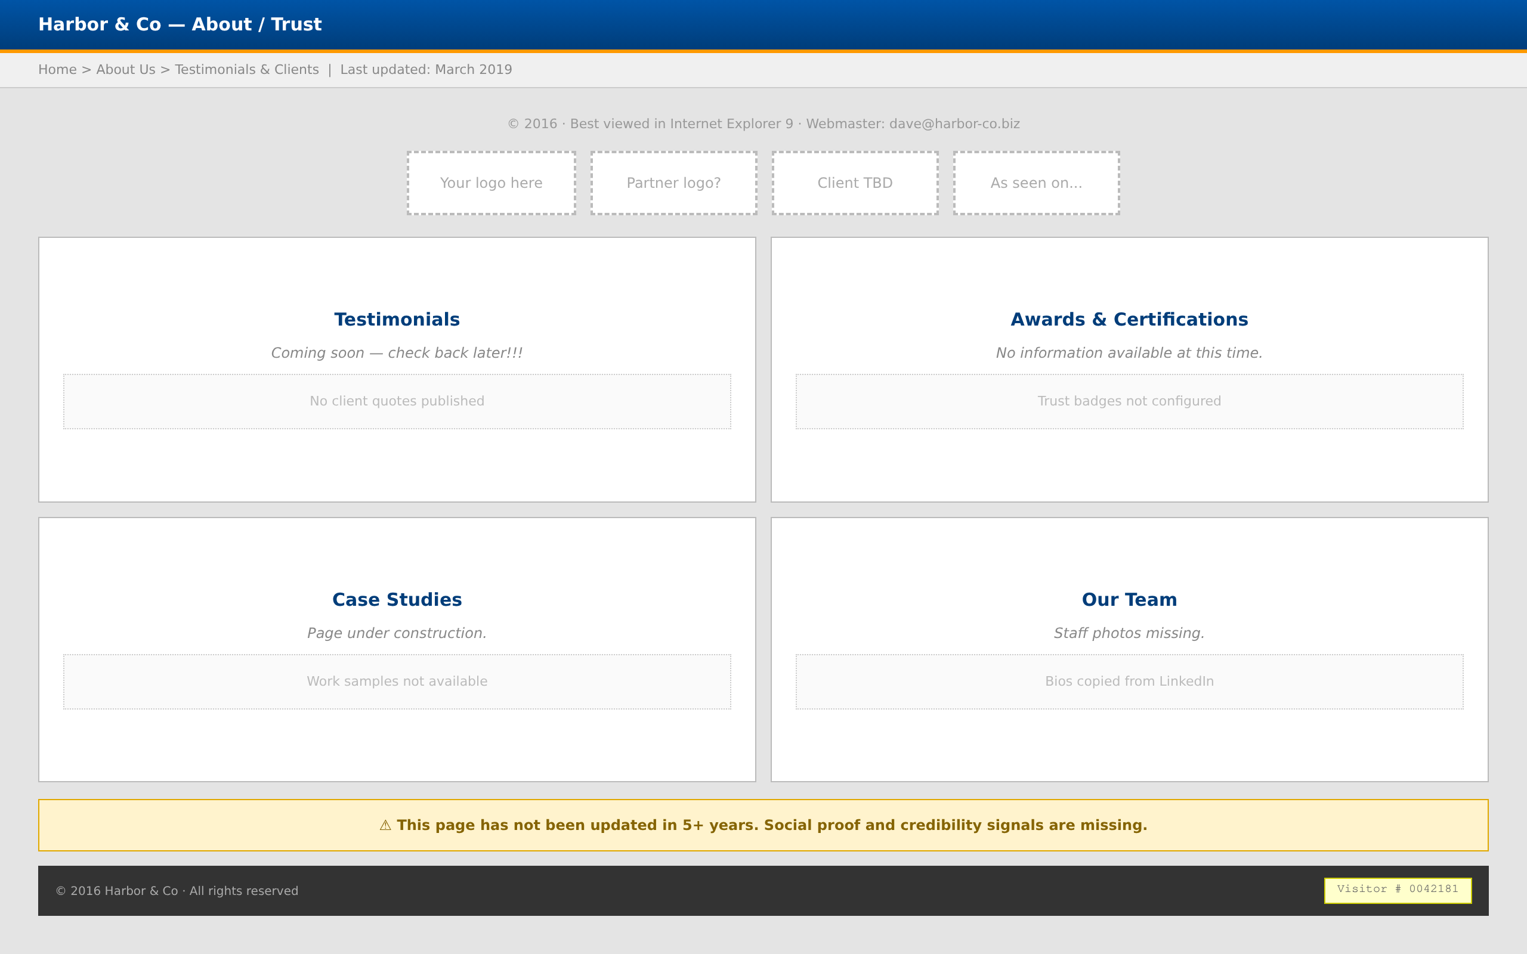Open the About Us breadcrumb
Screen dimensions: 1527x954
[126, 69]
